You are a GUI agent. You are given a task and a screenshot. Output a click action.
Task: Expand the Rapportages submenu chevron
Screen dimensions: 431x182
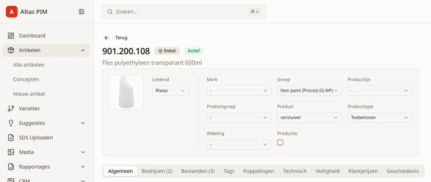coord(83,167)
